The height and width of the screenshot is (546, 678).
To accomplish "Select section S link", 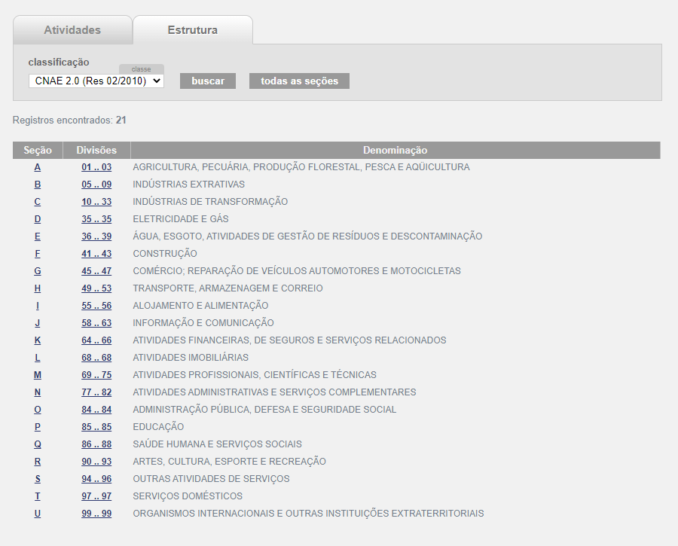I will click(38, 479).
